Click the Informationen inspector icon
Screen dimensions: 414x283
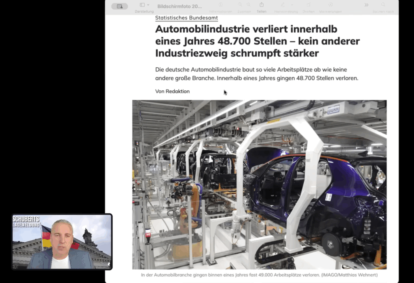pos(221,5)
